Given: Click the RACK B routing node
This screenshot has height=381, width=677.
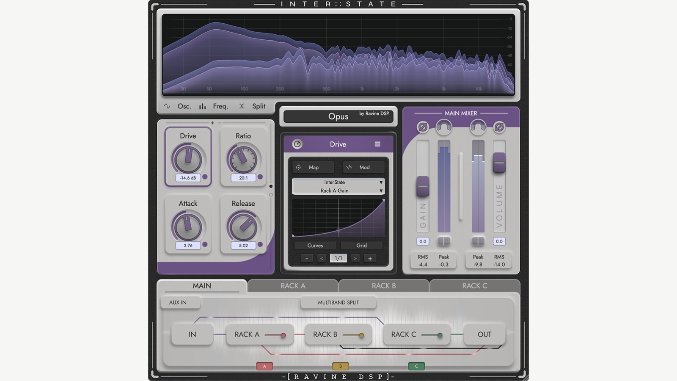Looking at the screenshot, I should pos(338,334).
